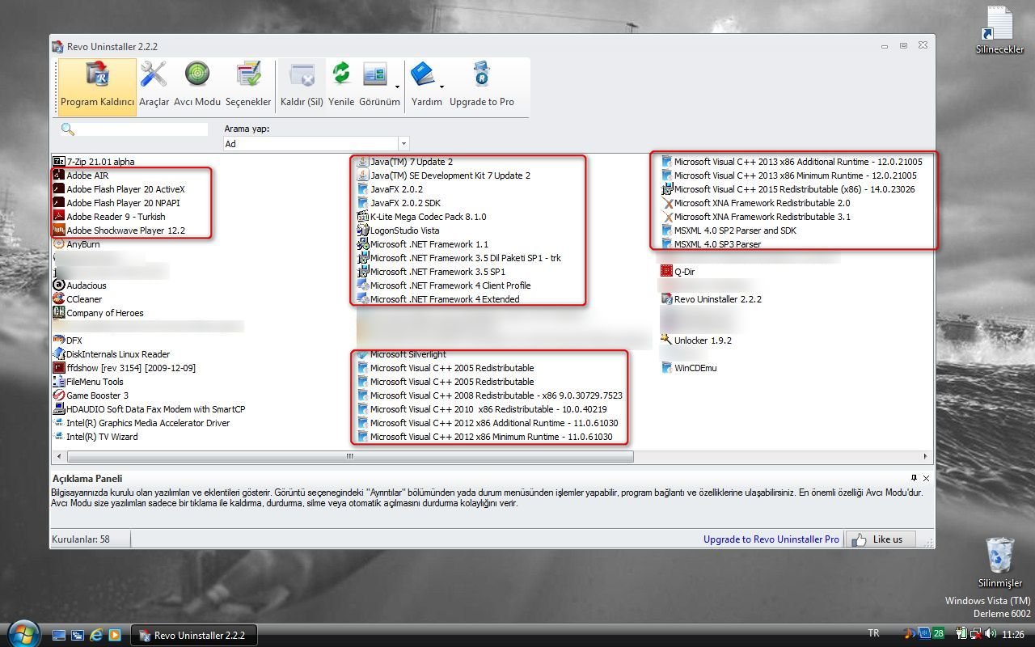The image size is (1035, 647).
Task: Click the Kaldır (Sil) uninstall button
Action: (302, 87)
